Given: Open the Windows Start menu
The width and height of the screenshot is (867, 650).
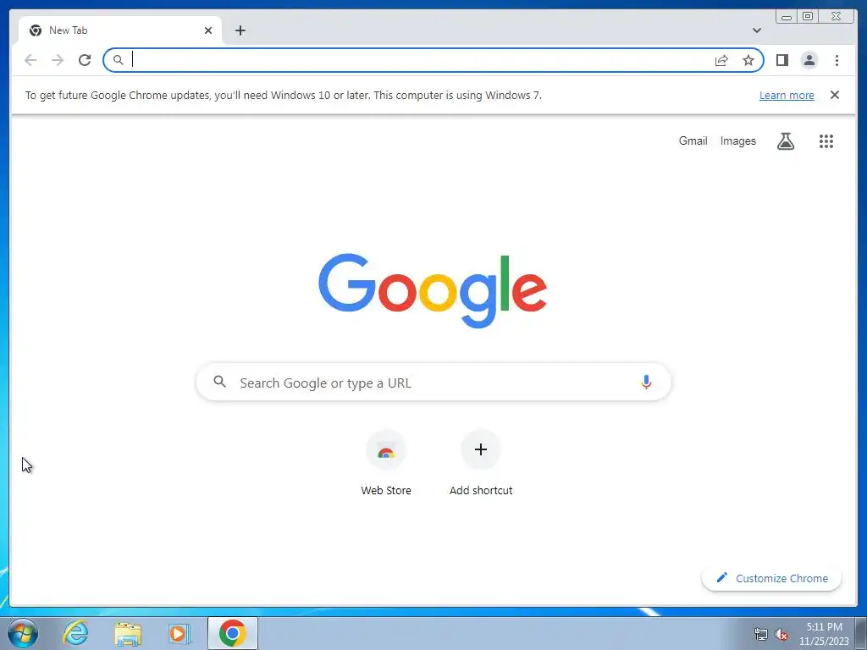Looking at the screenshot, I should click(x=23, y=633).
